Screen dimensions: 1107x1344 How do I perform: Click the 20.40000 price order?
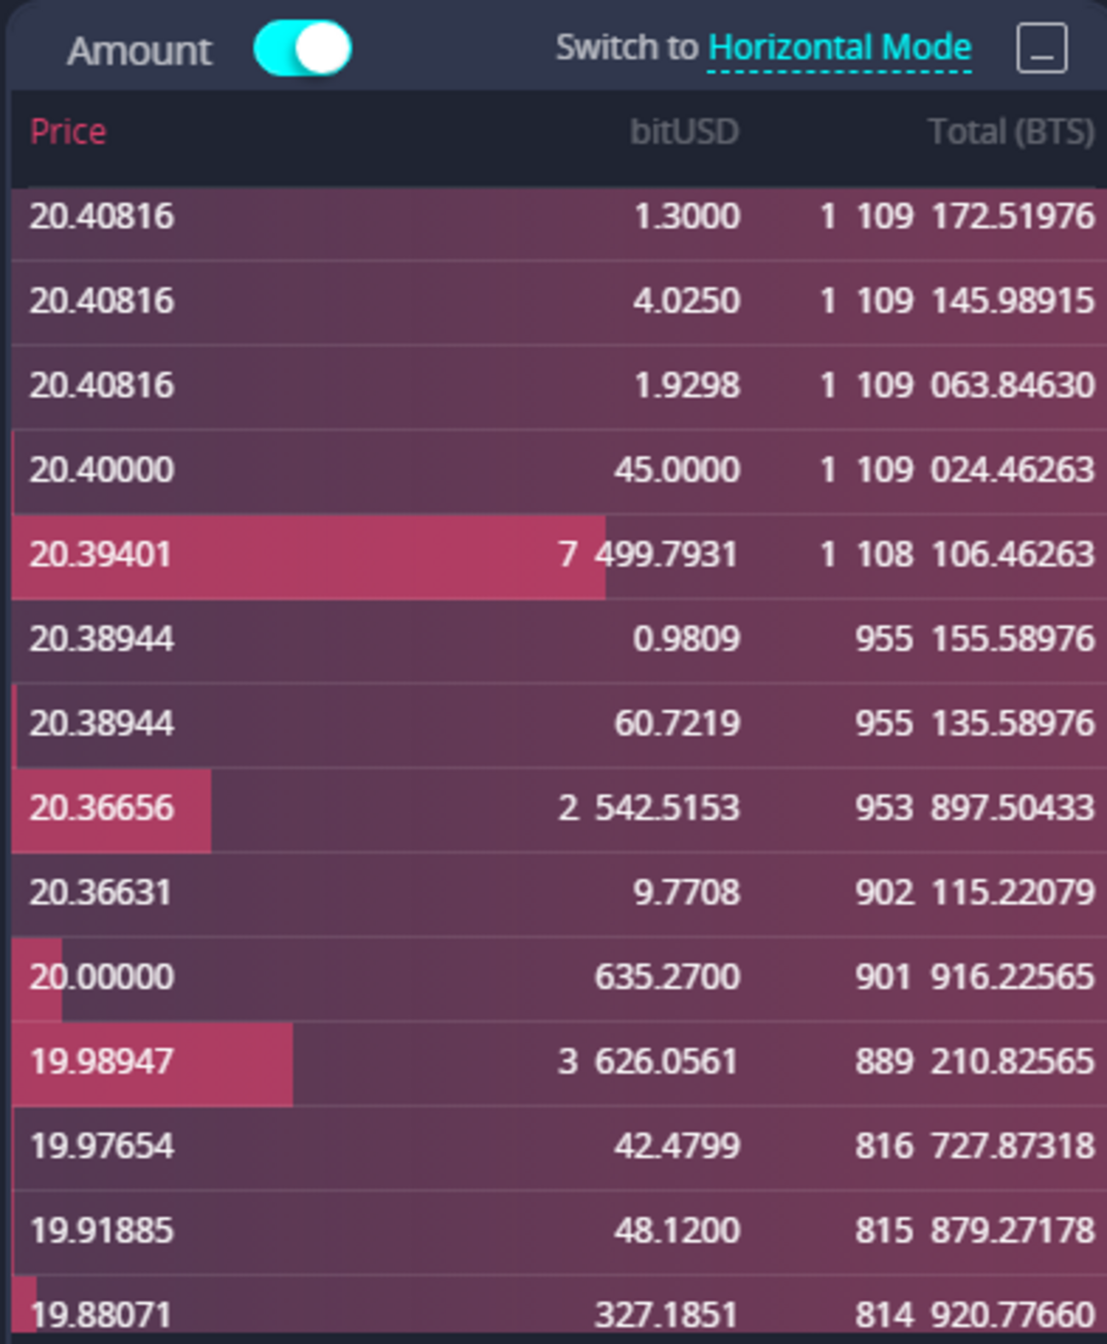click(x=101, y=469)
